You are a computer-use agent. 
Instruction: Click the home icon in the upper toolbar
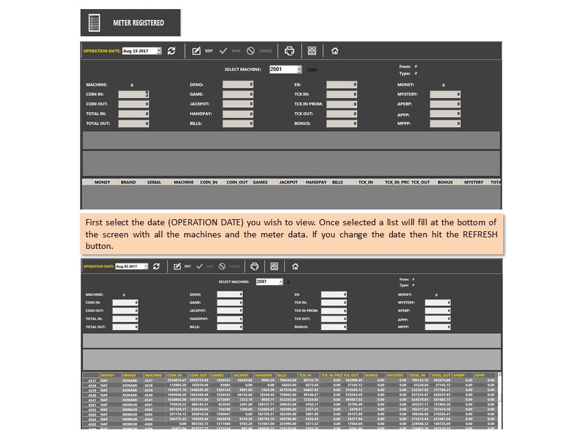[335, 51]
